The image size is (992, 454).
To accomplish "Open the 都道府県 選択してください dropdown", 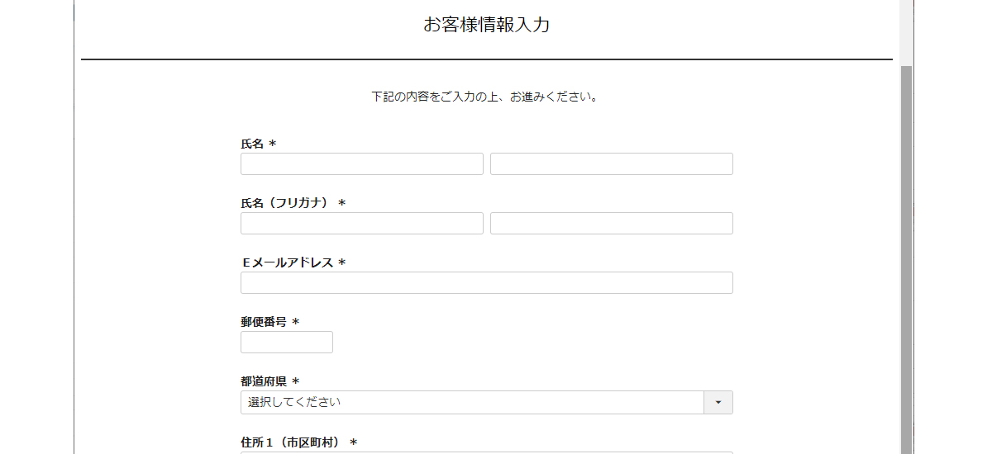I will (x=471, y=403).
